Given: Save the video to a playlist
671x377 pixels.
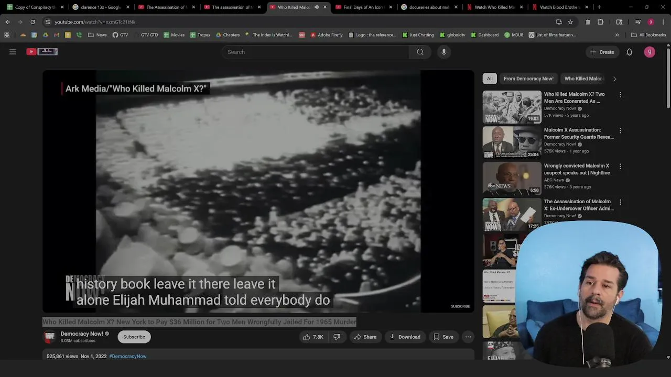Looking at the screenshot, I should (443, 337).
